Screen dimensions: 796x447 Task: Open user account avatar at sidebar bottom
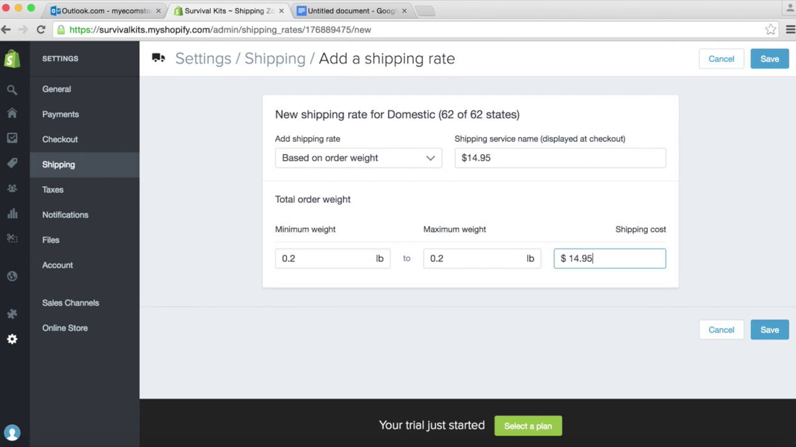[12, 433]
